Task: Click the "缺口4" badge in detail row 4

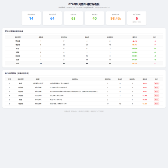Action: [x=157, y=95]
